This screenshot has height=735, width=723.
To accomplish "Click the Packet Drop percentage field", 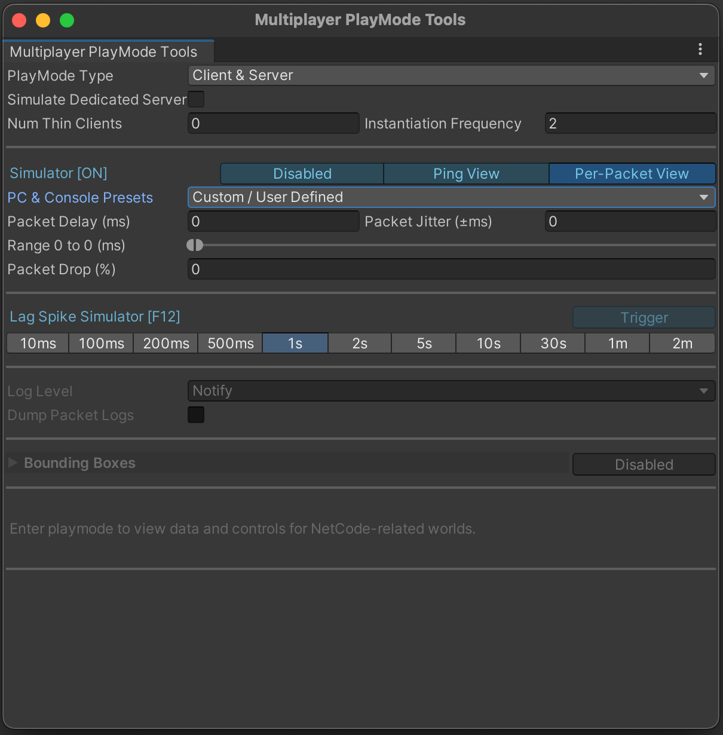I will [x=451, y=269].
